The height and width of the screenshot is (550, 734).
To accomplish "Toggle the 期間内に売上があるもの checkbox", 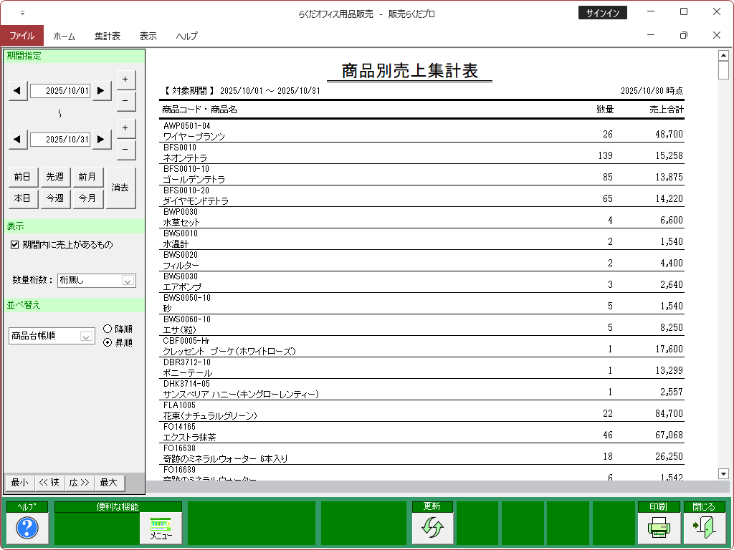I will pyautogui.click(x=15, y=245).
